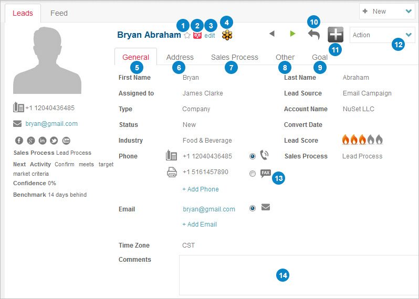This screenshot has width=419, height=299.
Task: Click bryan@gmail.com link in left sidebar
Action: (51, 124)
